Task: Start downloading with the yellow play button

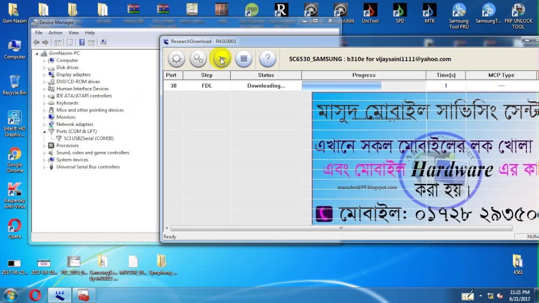Action: [221, 59]
